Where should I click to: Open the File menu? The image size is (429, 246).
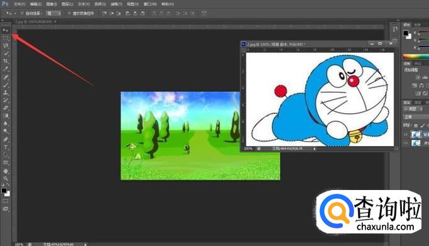[19, 4]
